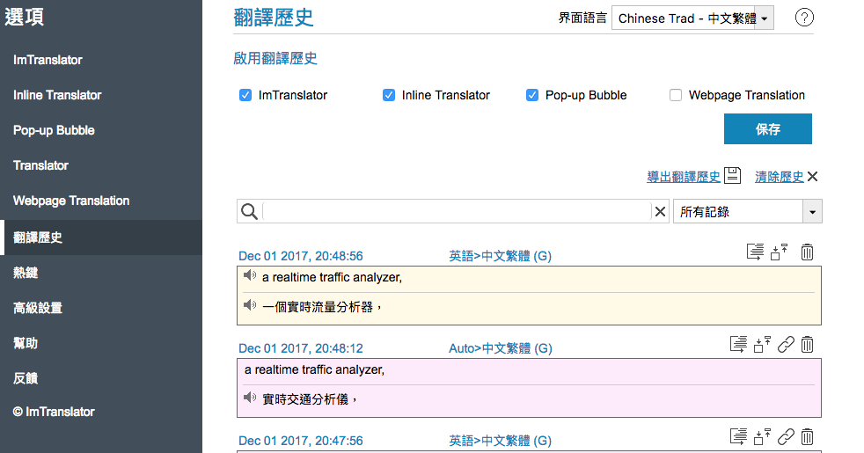864x453 pixels.
Task: Play audio for 實時交通分析儀
Action: (x=250, y=398)
